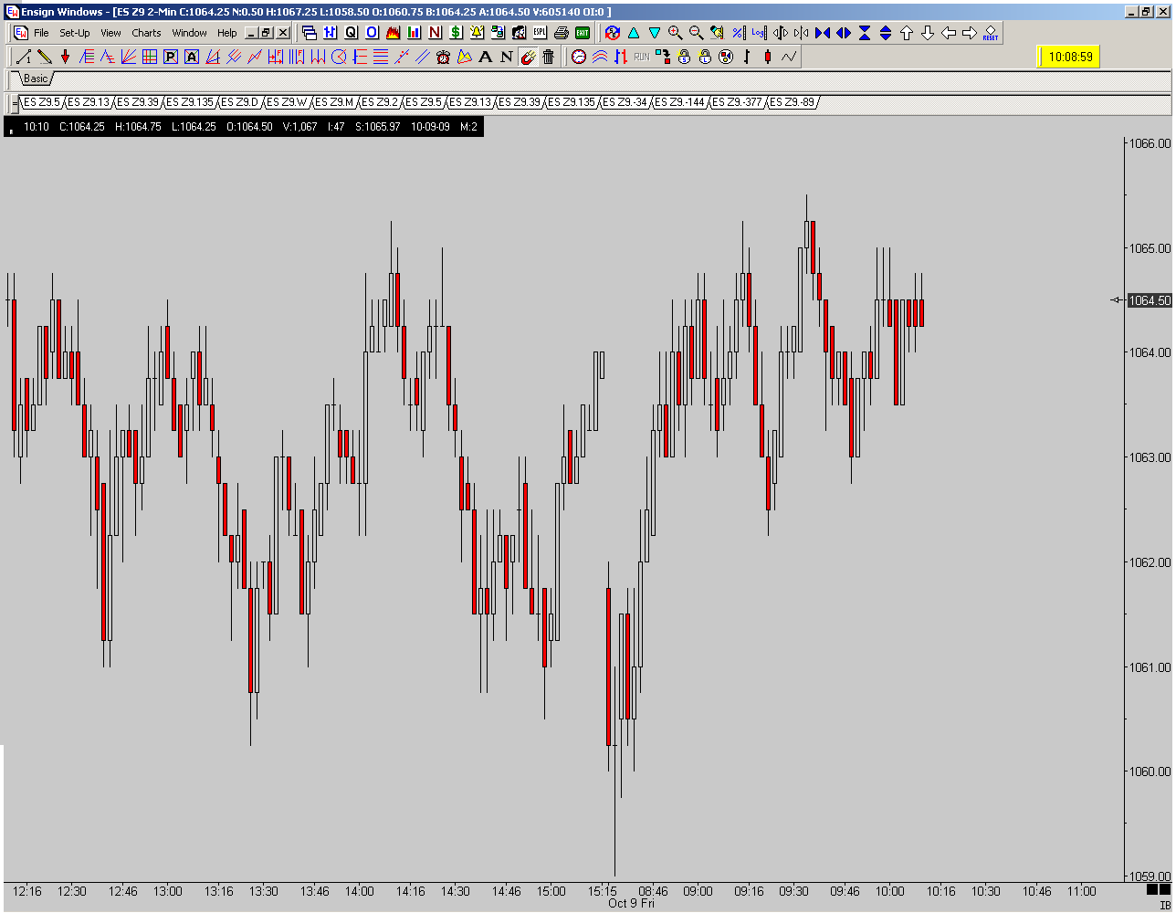
Task: Toggle the percent scale button
Action: pos(739,33)
